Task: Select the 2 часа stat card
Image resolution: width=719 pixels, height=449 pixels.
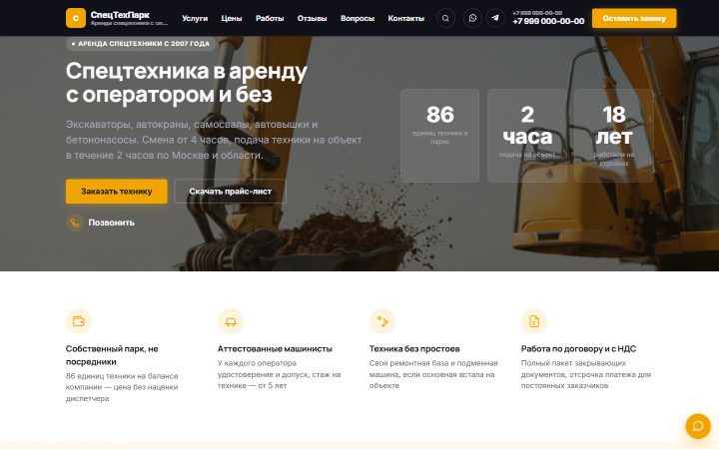Action: pos(527,136)
